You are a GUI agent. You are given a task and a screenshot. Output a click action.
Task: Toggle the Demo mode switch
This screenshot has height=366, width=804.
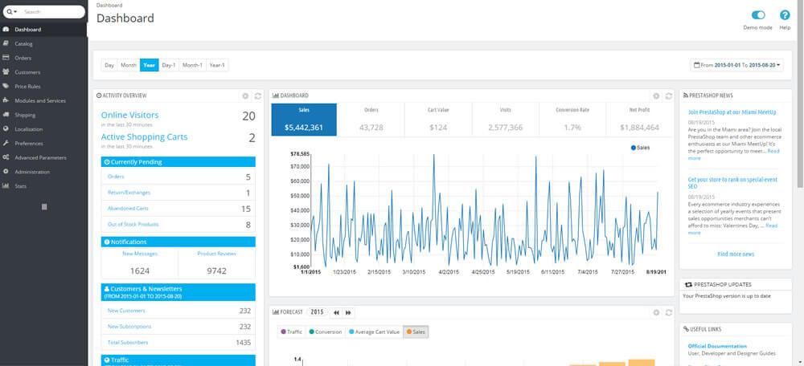pyautogui.click(x=758, y=15)
